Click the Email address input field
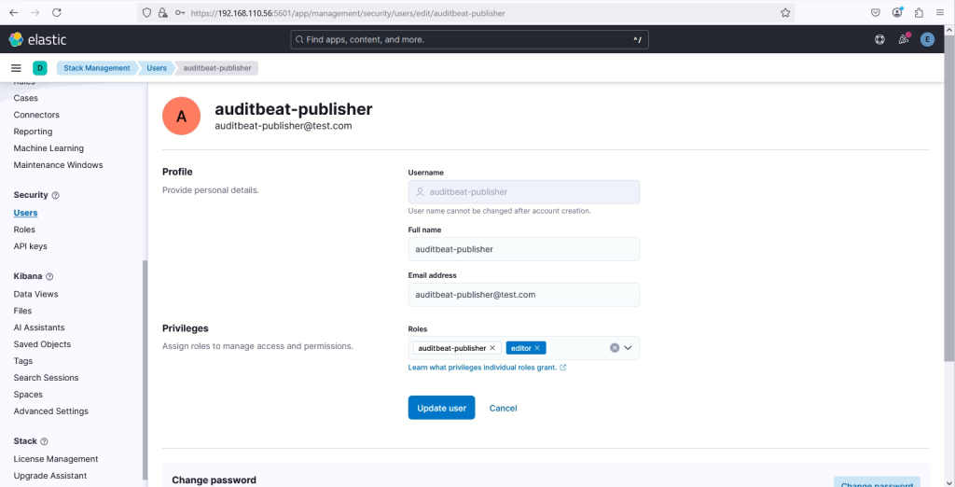The image size is (955, 487). tap(523, 295)
